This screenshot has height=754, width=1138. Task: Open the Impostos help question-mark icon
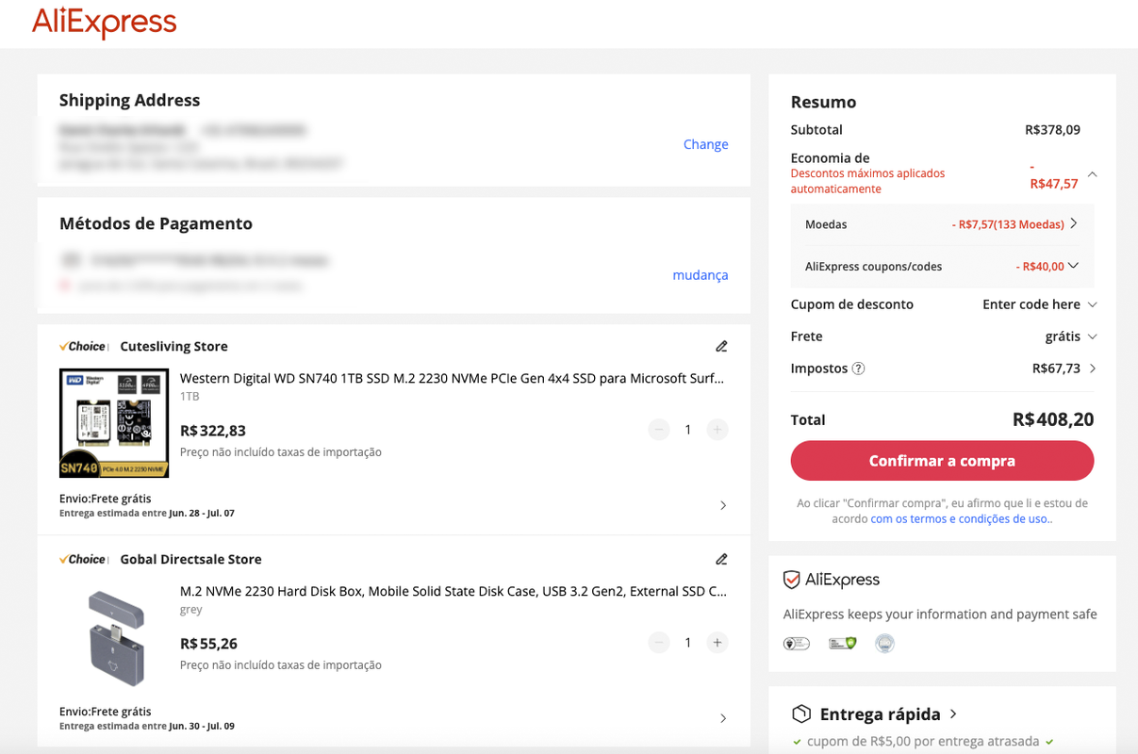point(858,369)
